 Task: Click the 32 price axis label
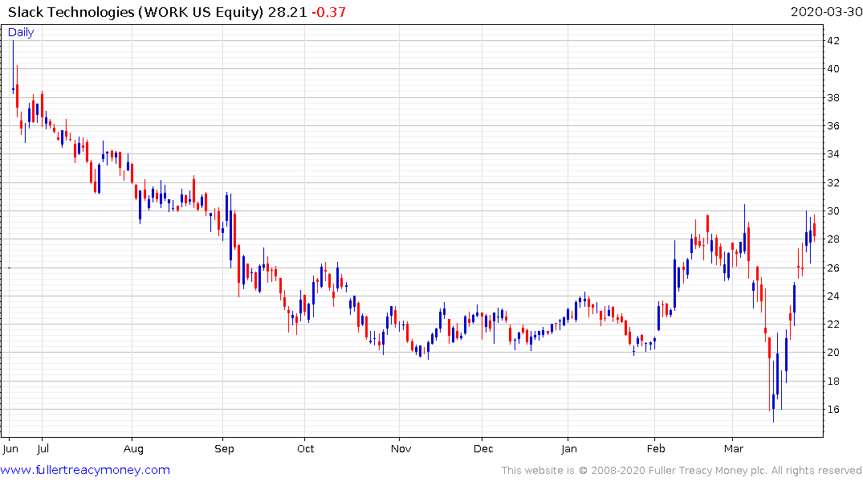tap(832, 183)
